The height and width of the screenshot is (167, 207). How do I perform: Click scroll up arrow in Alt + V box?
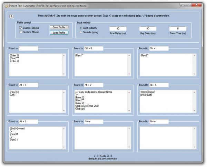(x=129, y=92)
